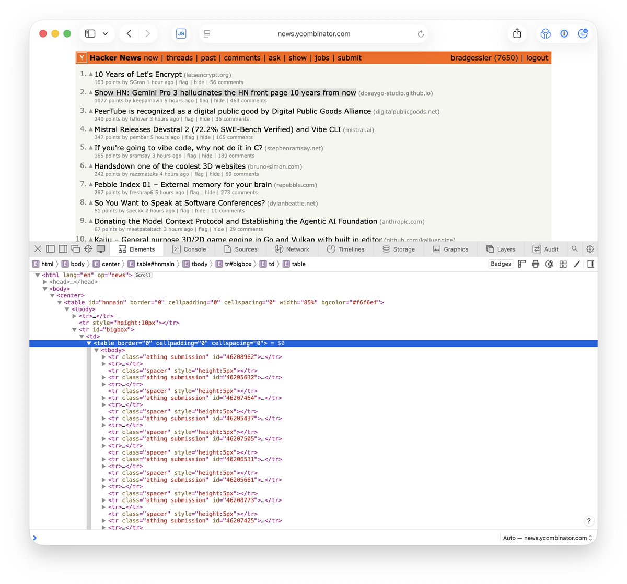Open '463 comments' on Gemini Pro 3 story

point(248,101)
